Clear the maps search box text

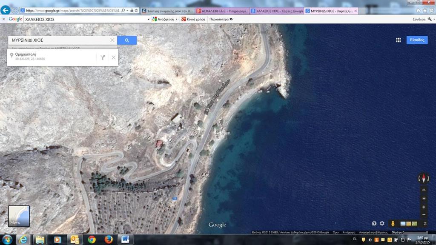tap(112, 40)
